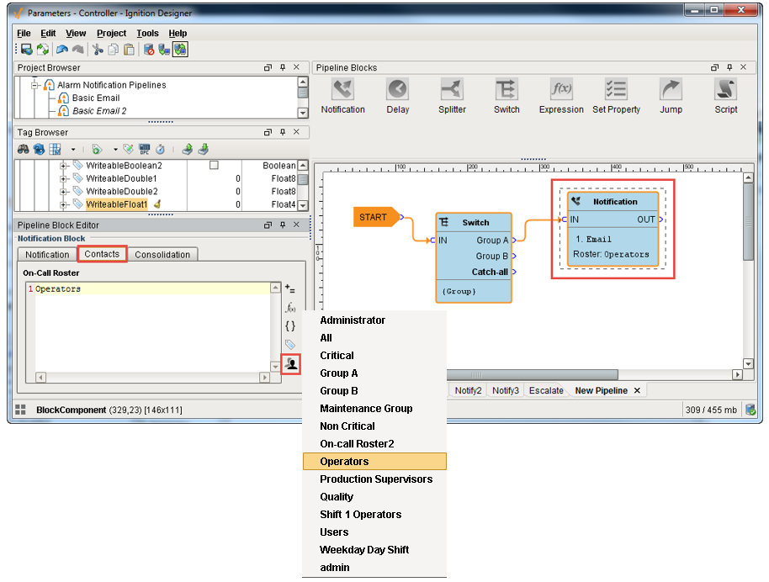Open the Tools menu

click(147, 34)
